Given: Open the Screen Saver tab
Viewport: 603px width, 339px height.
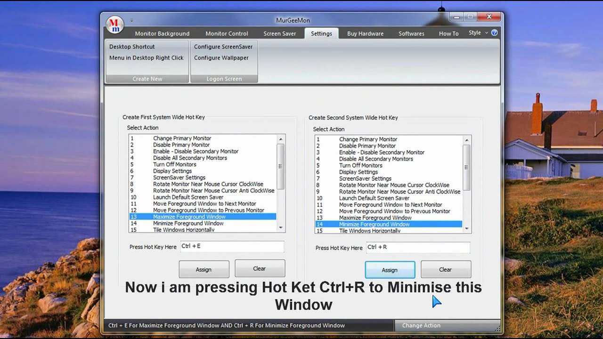Looking at the screenshot, I should pyautogui.click(x=280, y=33).
